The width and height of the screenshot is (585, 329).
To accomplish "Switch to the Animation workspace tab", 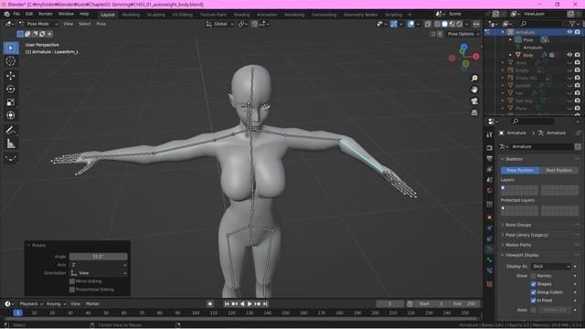I will [x=267, y=15].
